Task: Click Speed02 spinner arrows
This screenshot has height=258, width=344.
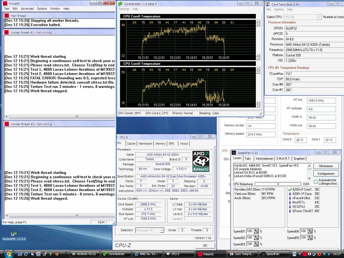Action: pyautogui.click(x=256, y=238)
